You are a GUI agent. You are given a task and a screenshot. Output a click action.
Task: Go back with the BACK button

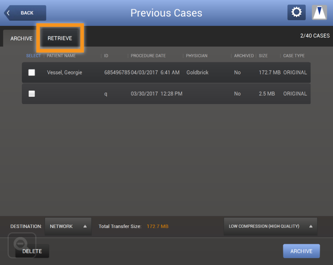tap(25, 13)
